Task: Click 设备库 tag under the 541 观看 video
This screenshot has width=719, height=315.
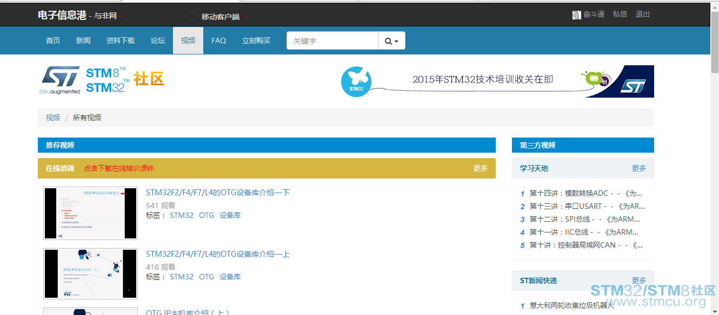Action: pyautogui.click(x=230, y=215)
